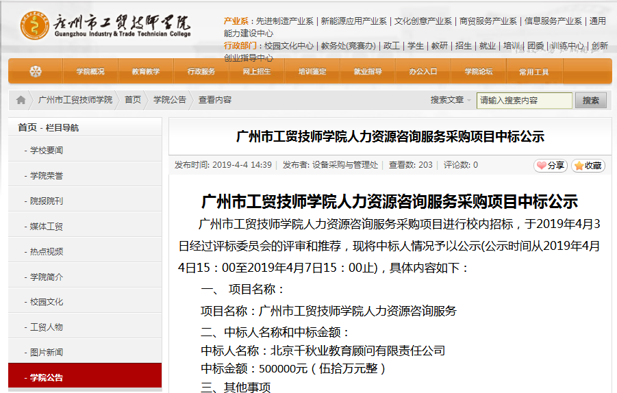Open 常用工具 in the orange menu
The height and width of the screenshot is (393, 617).
click(534, 72)
